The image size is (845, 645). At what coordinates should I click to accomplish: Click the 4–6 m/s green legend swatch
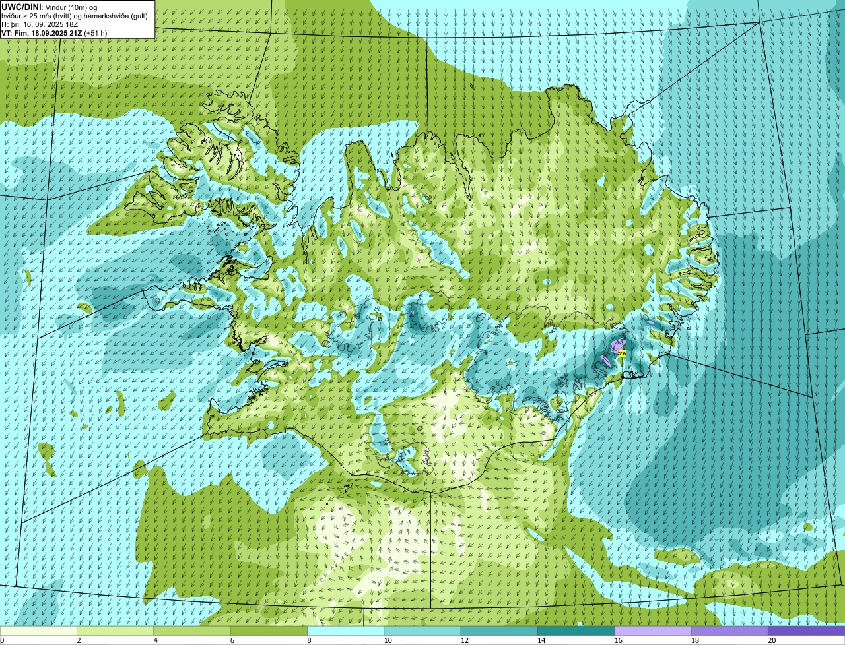[x=192, y=631]
